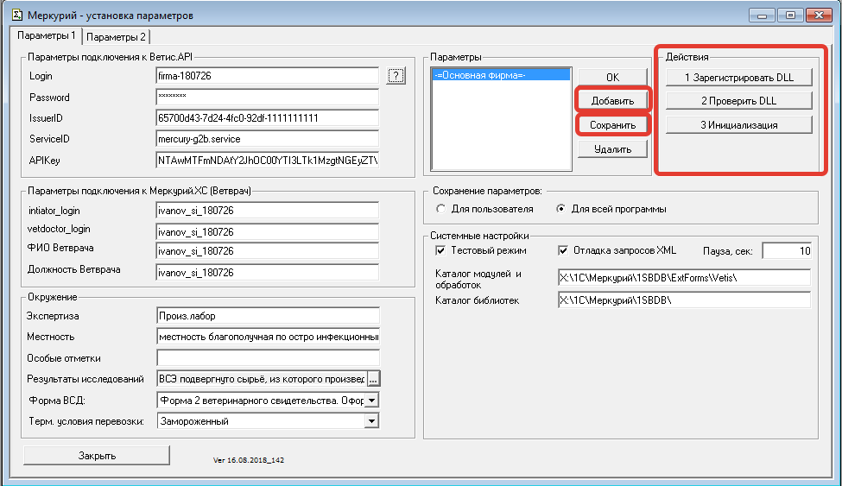Focus the empty Особые отметки field
This screenshot has width=842, height=486.
[268, 358]
